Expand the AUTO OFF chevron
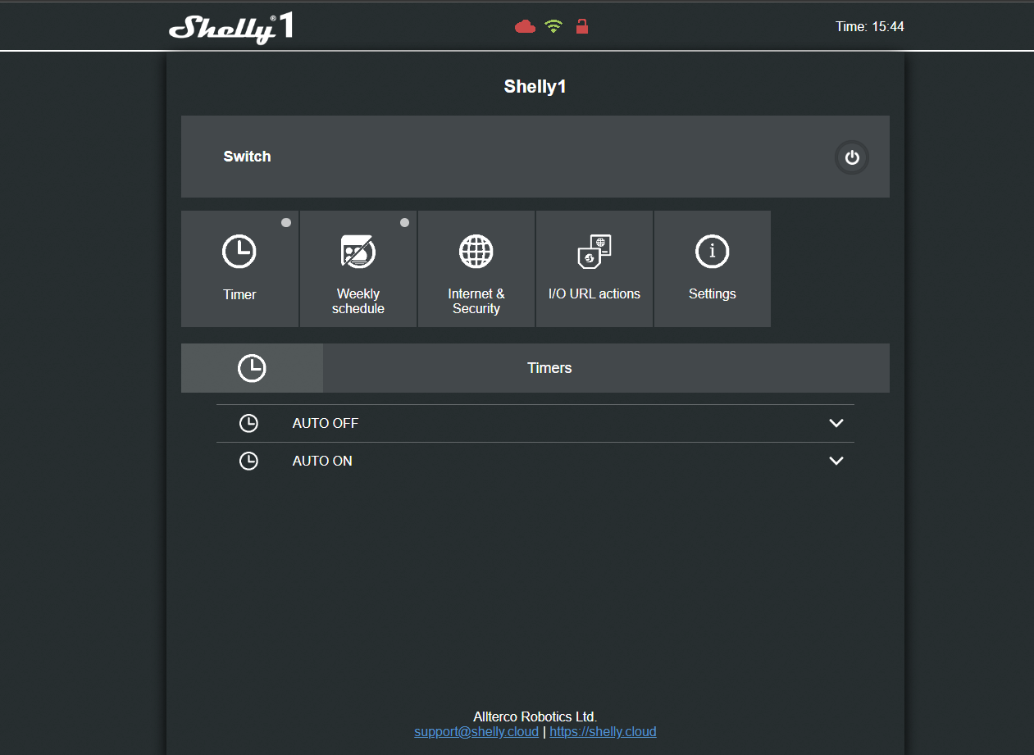 point(836,423)
